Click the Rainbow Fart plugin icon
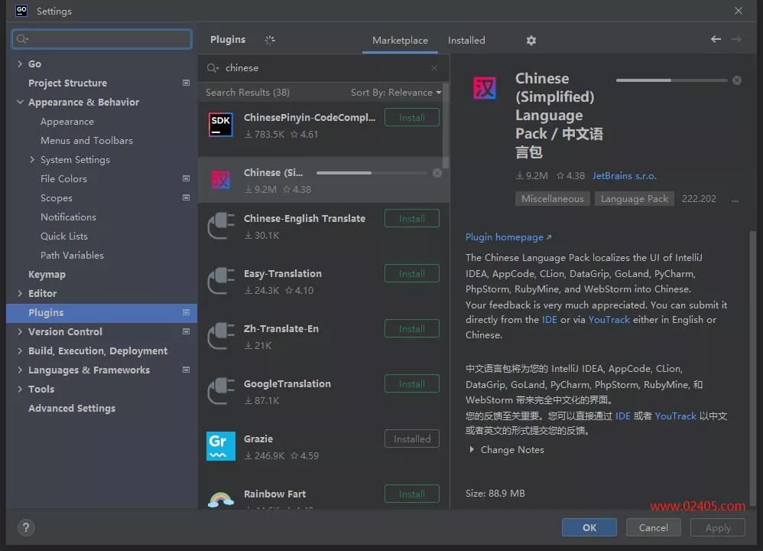The height and width of the screenshot is (551, 763). point(221,499)
